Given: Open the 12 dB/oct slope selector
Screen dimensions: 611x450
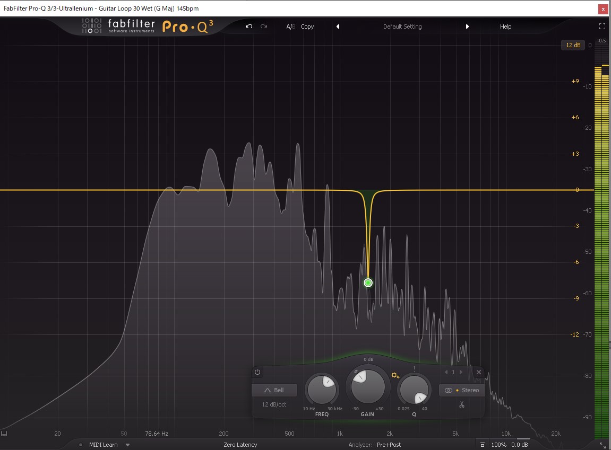Looking at the screenshot, I should (x=274, y=404).
